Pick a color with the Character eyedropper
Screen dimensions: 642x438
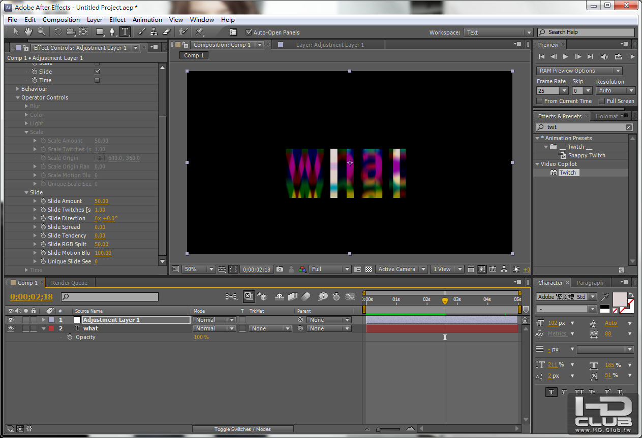605,296
